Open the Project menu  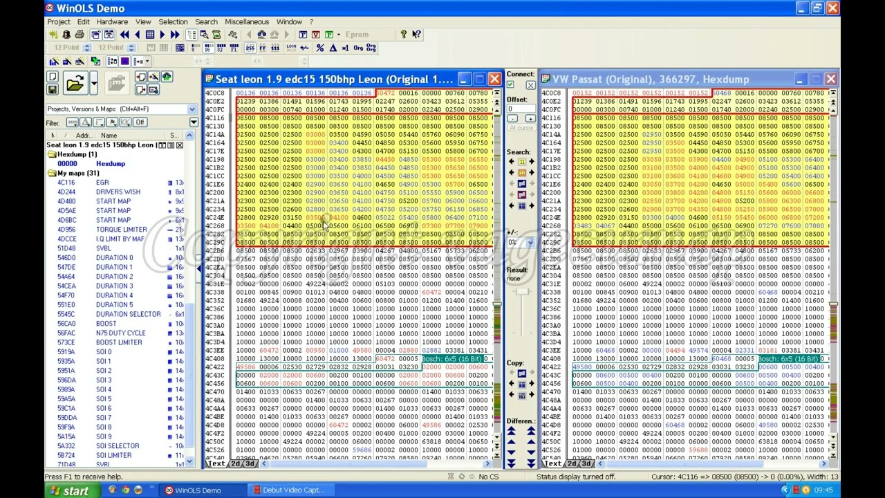coord(59,21)
